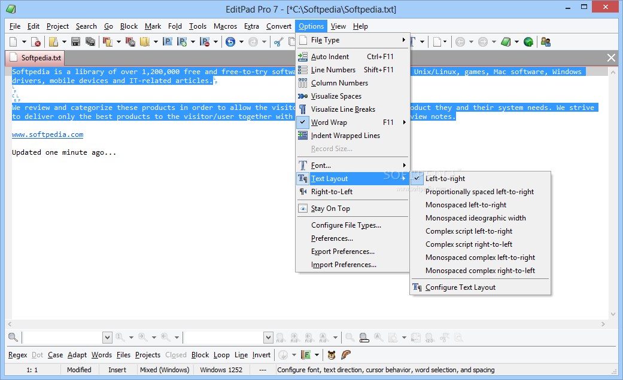Click the Save All multiple-disks icon
623x380 pixels.
(90, 42)
